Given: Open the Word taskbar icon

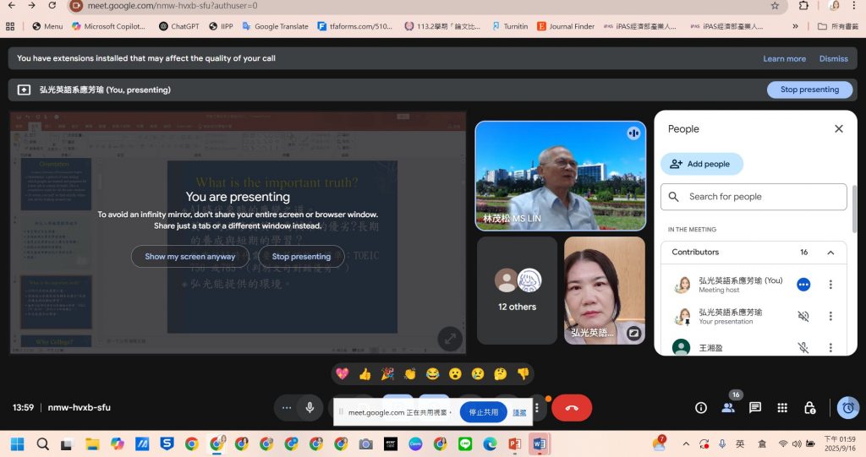Looking at the screenshot, I should pos(540,443).
